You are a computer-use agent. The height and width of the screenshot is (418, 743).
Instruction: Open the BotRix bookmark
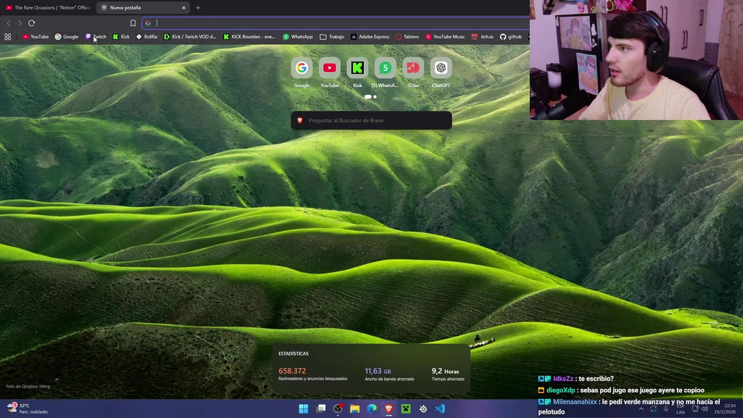[146, 37]
